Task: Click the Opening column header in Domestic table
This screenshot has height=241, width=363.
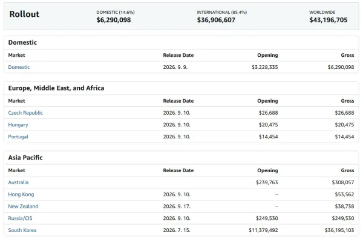Action: point(267,55)
